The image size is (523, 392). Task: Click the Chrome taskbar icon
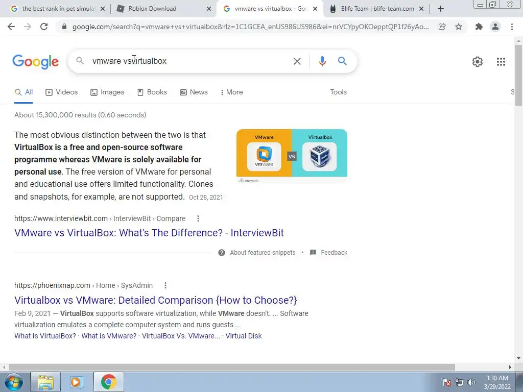[109, 382]
